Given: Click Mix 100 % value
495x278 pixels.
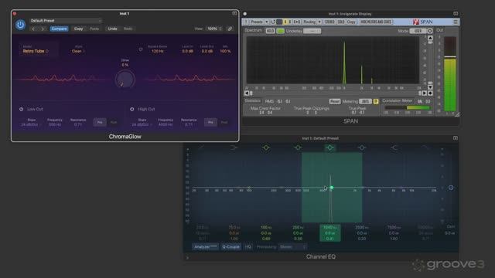Looking at the screenshot, I should [225, 51].
